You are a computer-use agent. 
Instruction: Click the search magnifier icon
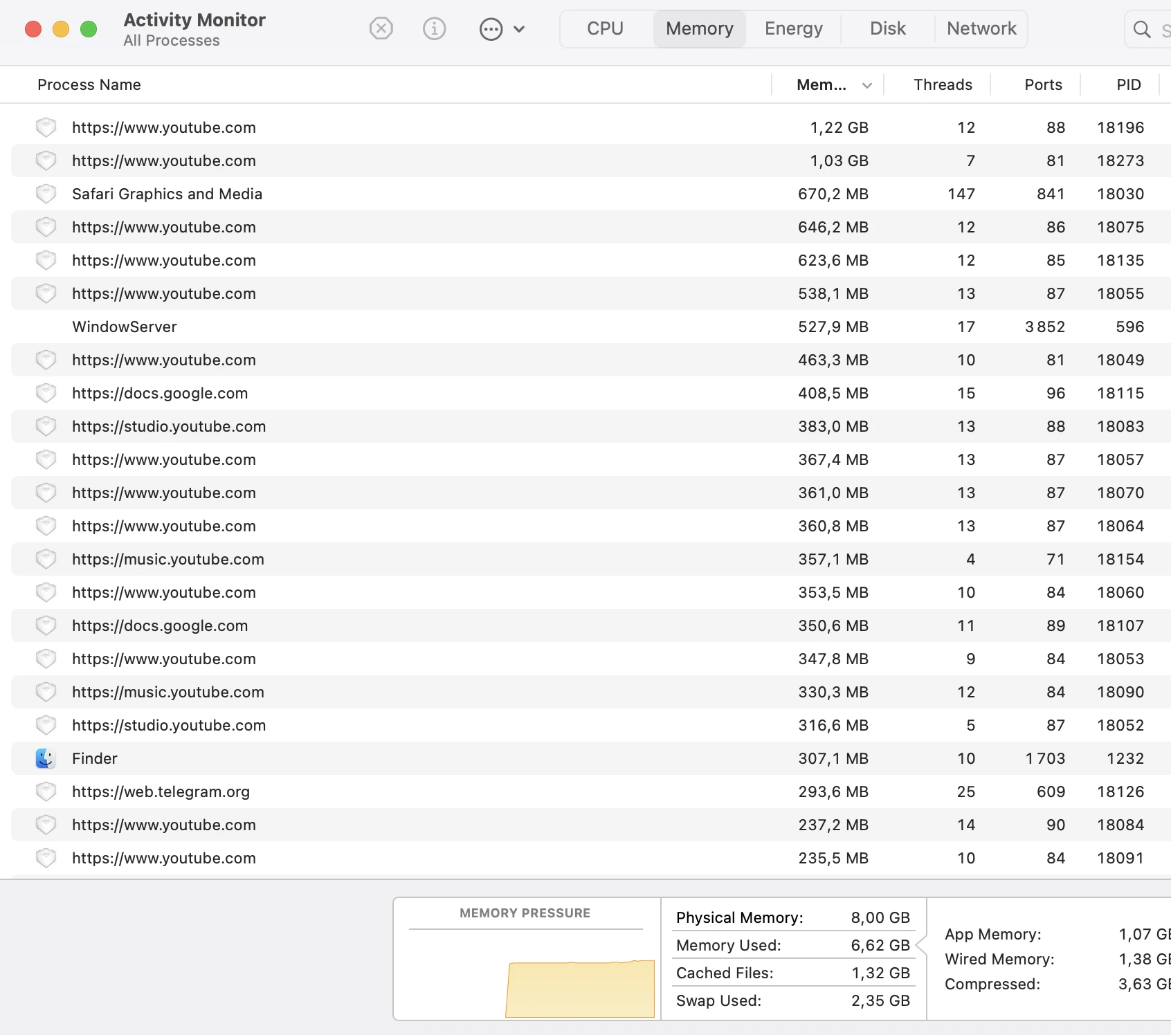[x=1142, y=29]
